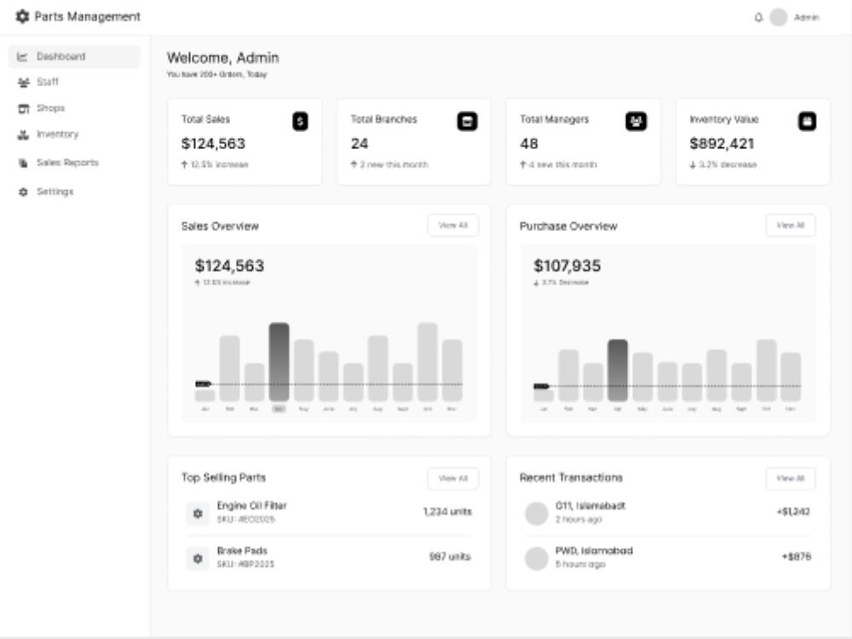Click avatar of G11, Islamabad transaction

pyautogui.click(x=536, y=514)
